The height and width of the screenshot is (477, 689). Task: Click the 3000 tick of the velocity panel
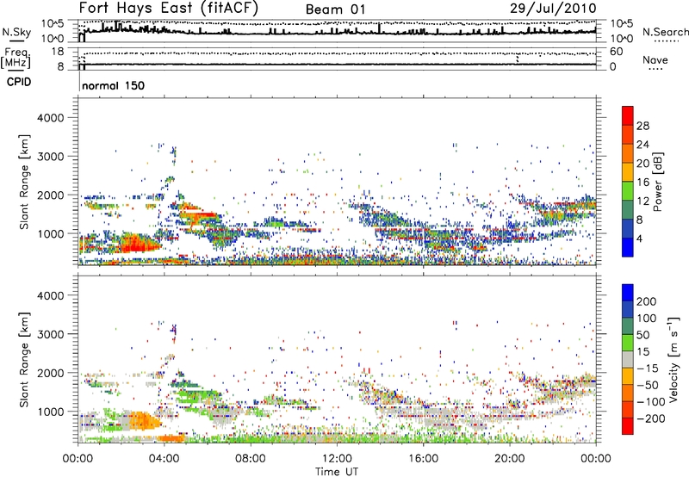51,334
